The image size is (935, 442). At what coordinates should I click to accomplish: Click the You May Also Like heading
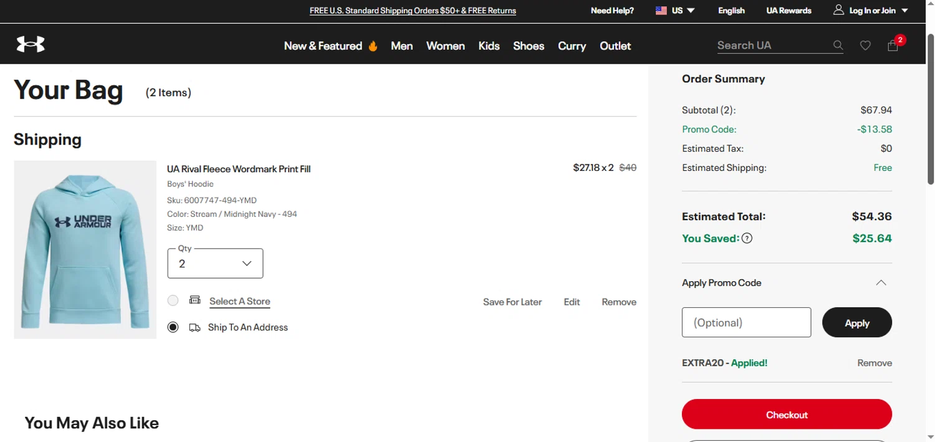coord(92,423)
